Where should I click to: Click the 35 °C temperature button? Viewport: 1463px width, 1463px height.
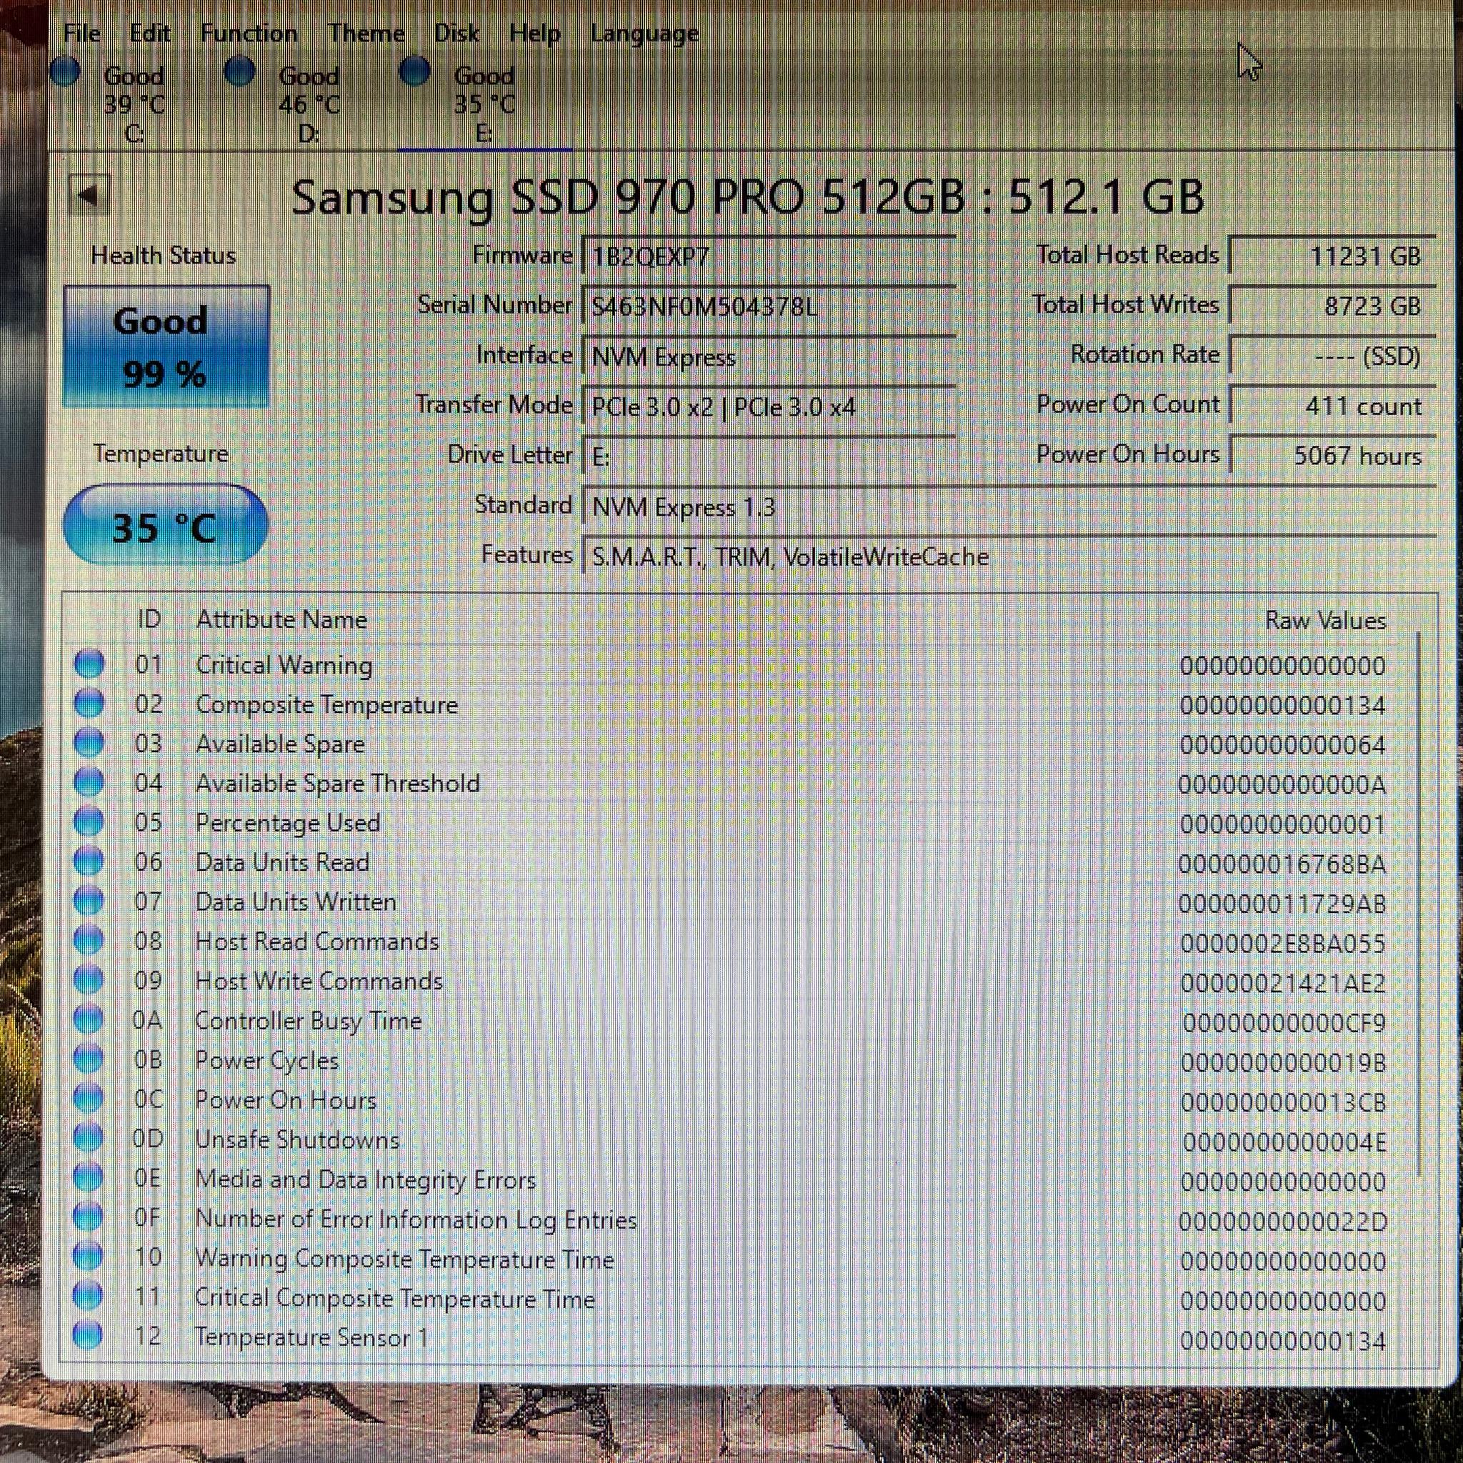166,526
